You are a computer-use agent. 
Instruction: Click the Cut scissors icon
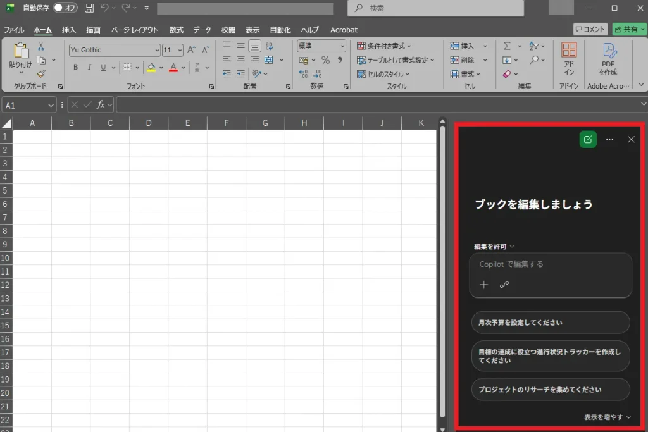click(41, 46)
